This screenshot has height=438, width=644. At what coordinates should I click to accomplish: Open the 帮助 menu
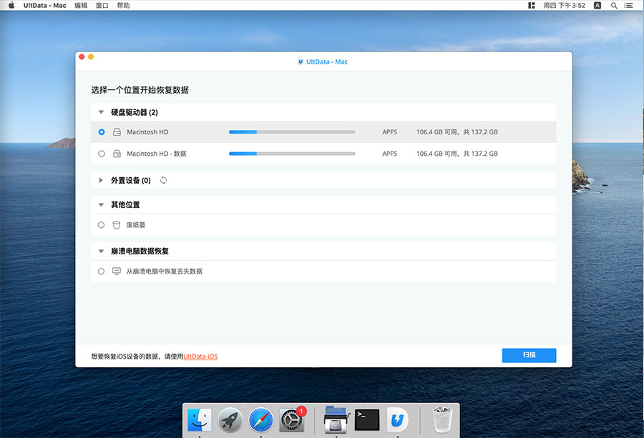point(123,5)
